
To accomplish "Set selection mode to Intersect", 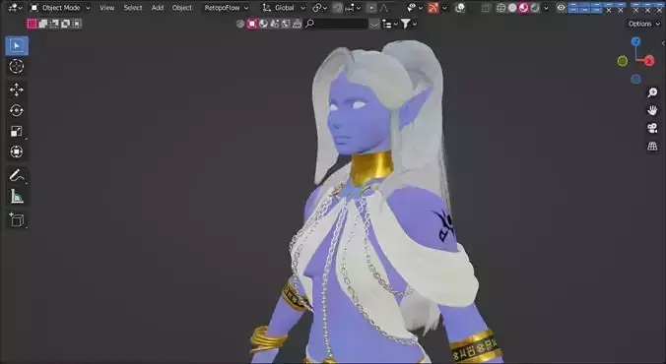I will click(x=77, y=24).
